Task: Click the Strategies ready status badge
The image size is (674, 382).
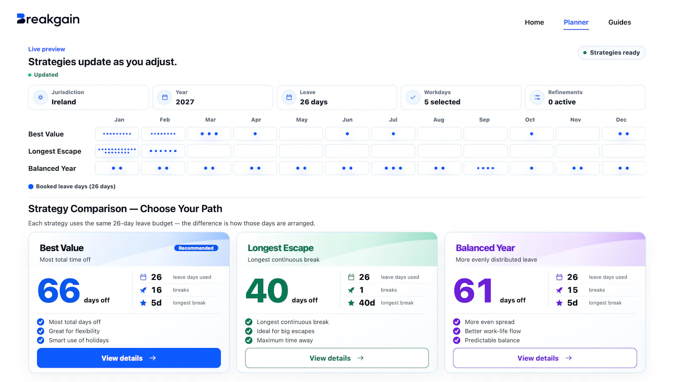Action: (611, 53)
